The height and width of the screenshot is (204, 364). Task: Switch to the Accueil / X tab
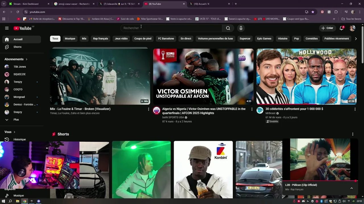point(210,4)
